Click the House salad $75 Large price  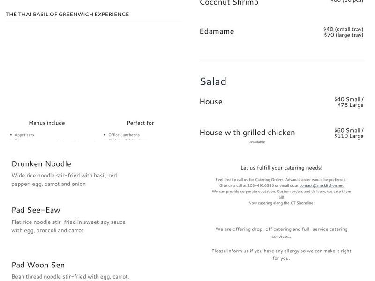(350, 105)
